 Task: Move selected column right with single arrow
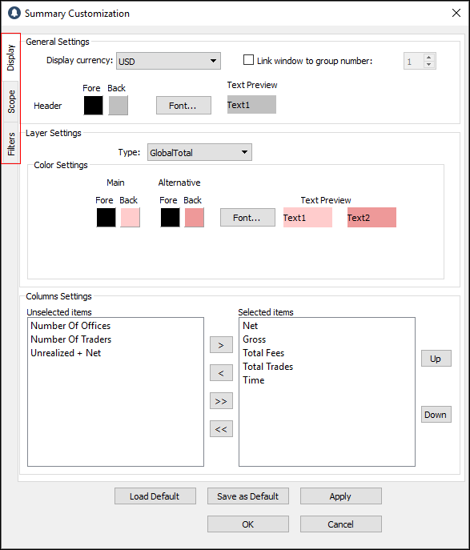pyautogui.click(x=221, y=345)
